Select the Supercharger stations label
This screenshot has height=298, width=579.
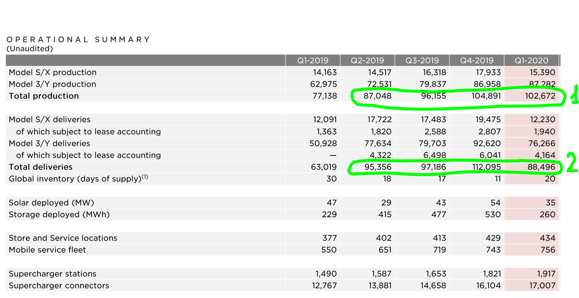pos(52,274)
